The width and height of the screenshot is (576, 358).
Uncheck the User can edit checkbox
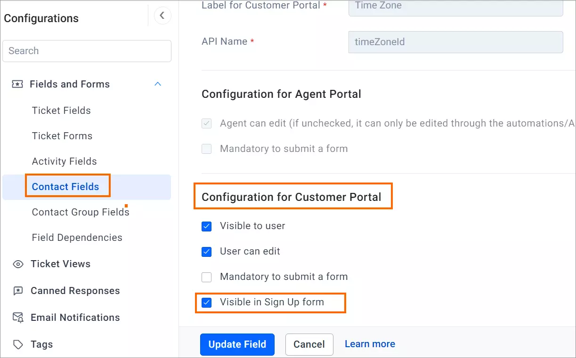point(206,252)
